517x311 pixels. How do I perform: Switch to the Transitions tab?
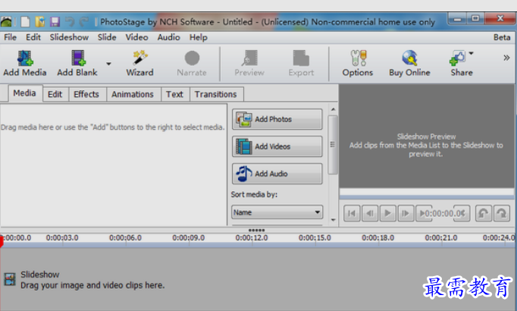coord(215,94)
